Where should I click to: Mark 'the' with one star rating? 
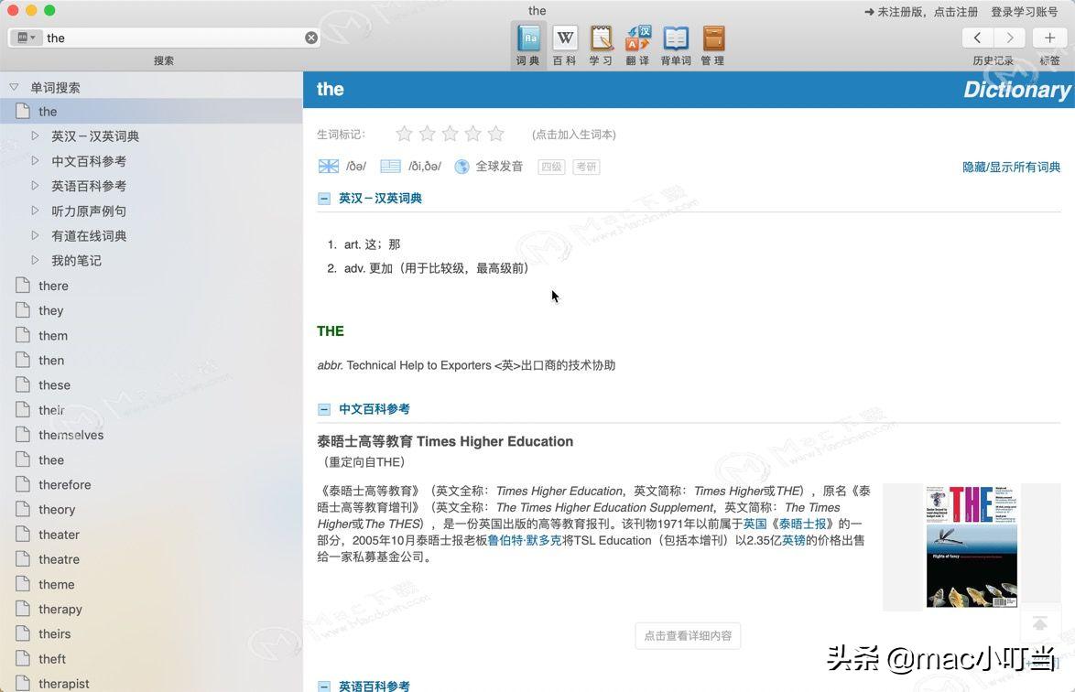[x=404, y=133]
